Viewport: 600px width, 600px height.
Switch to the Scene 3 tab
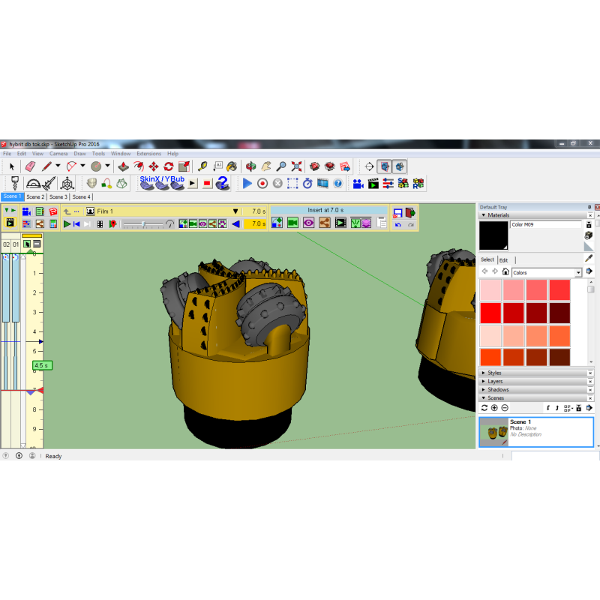[x=58, y=197]
